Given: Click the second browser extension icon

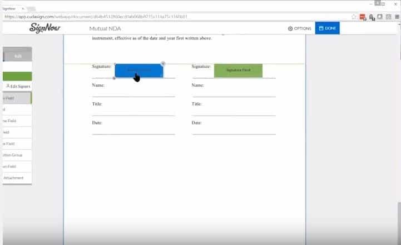Looking at the screenshot, I should click(x=371, y=17).
